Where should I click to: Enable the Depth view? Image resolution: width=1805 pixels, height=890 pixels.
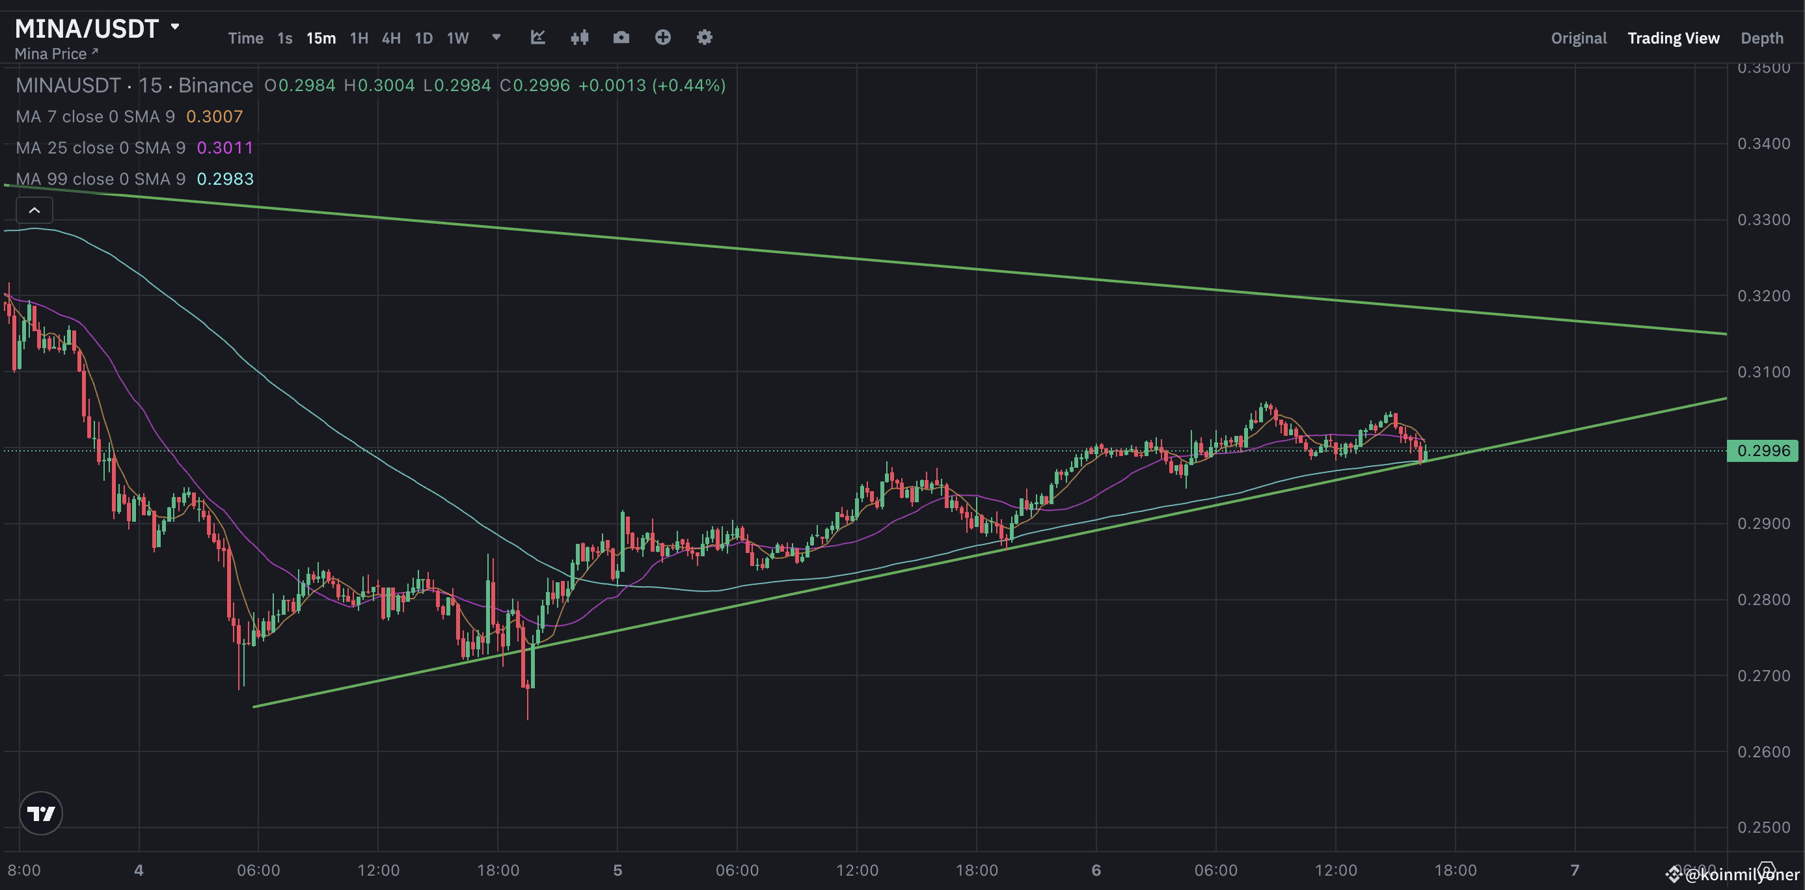pos(1762,38)
